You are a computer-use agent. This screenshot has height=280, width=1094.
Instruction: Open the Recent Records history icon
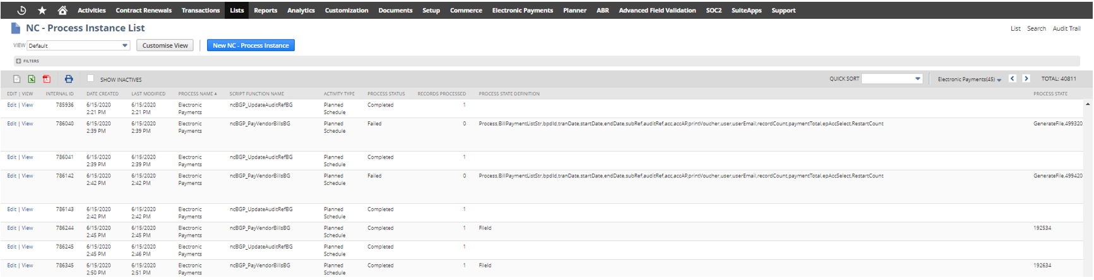(x=21, y=10)
